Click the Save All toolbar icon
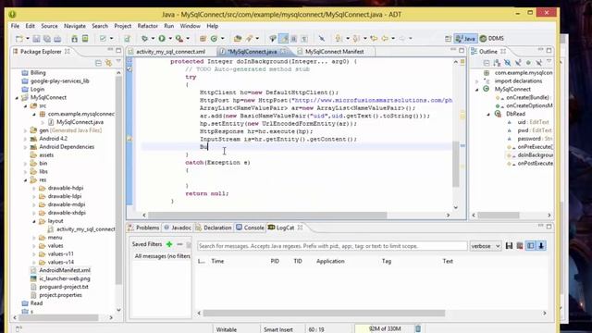The width and height of the screenshot is (592, 333). pos(47,39)
